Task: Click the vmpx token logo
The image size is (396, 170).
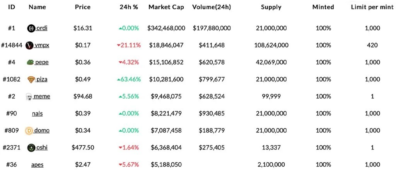Action: 29,45
